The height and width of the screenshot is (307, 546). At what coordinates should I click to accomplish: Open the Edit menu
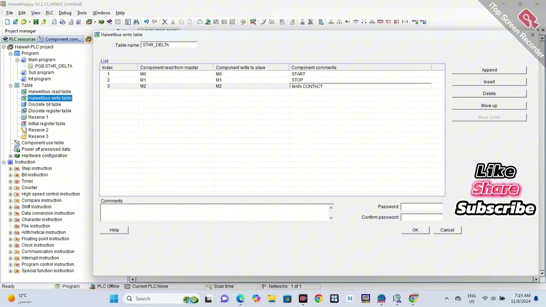pyautogui.click(x=22, y=13)
